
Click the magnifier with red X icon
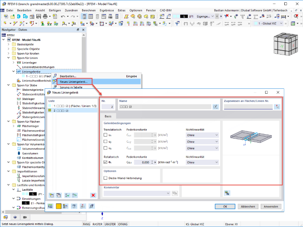click(x=296, y=17)
